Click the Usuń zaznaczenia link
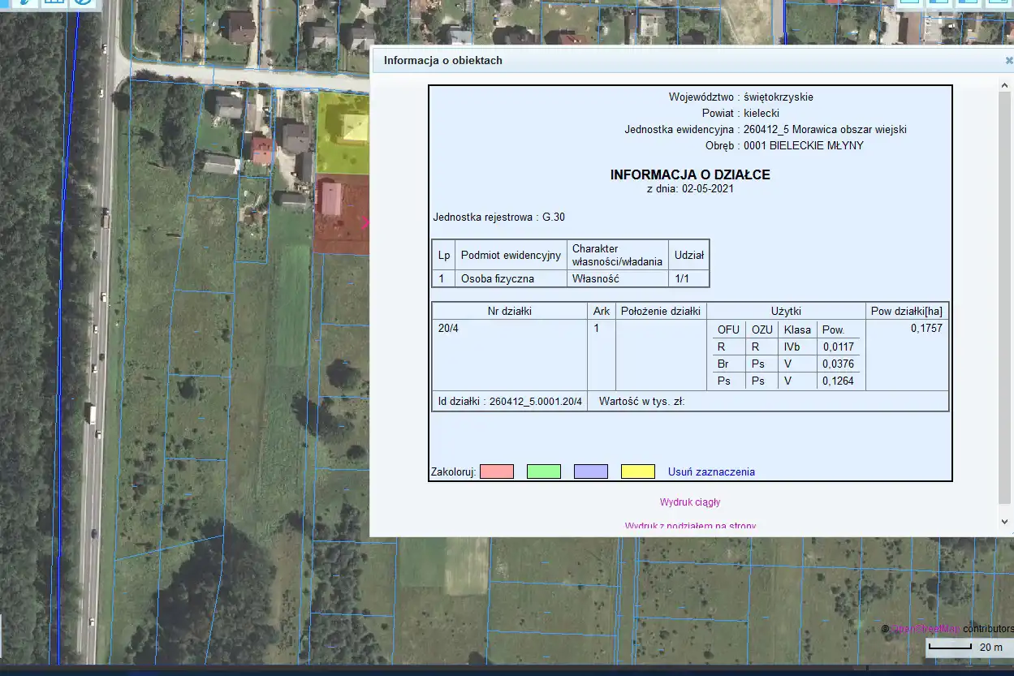Screen dimensions: 1014x676 (x=711, y=471)
